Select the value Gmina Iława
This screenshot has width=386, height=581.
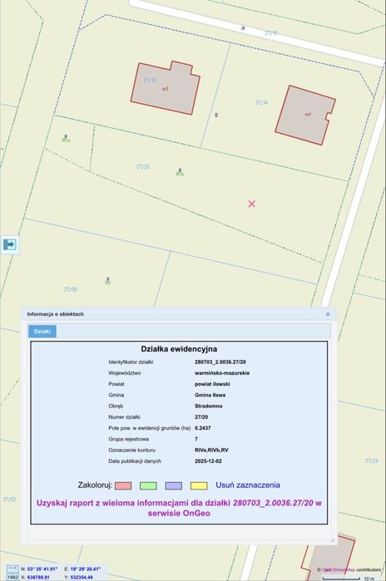pos(210,395)
